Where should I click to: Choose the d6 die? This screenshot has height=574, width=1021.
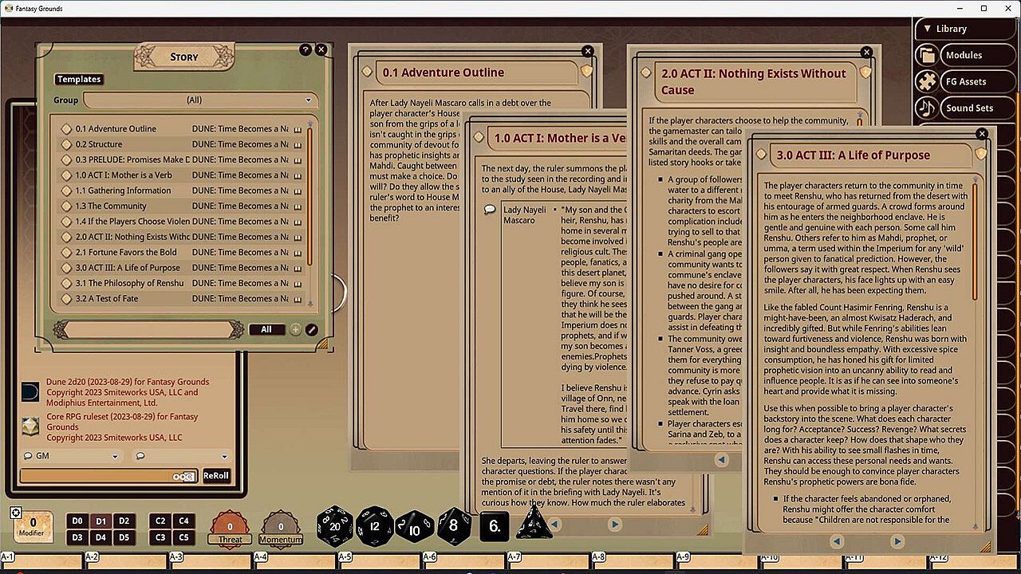[495, 526]
